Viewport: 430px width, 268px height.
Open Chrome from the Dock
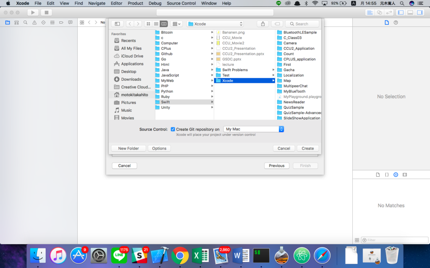180,255
